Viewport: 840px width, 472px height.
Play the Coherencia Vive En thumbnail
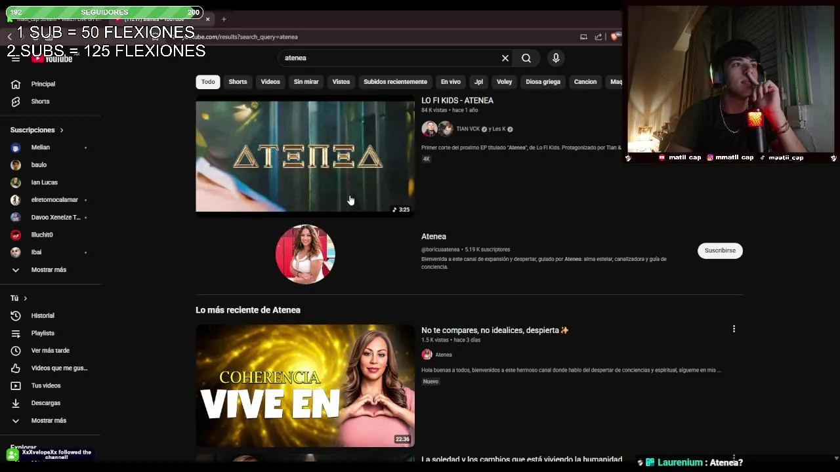[x=305, y=386]
